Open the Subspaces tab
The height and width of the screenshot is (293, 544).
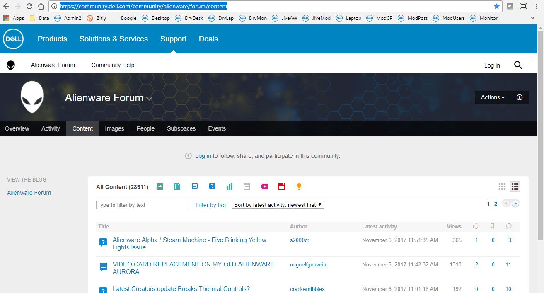[181, 128]
